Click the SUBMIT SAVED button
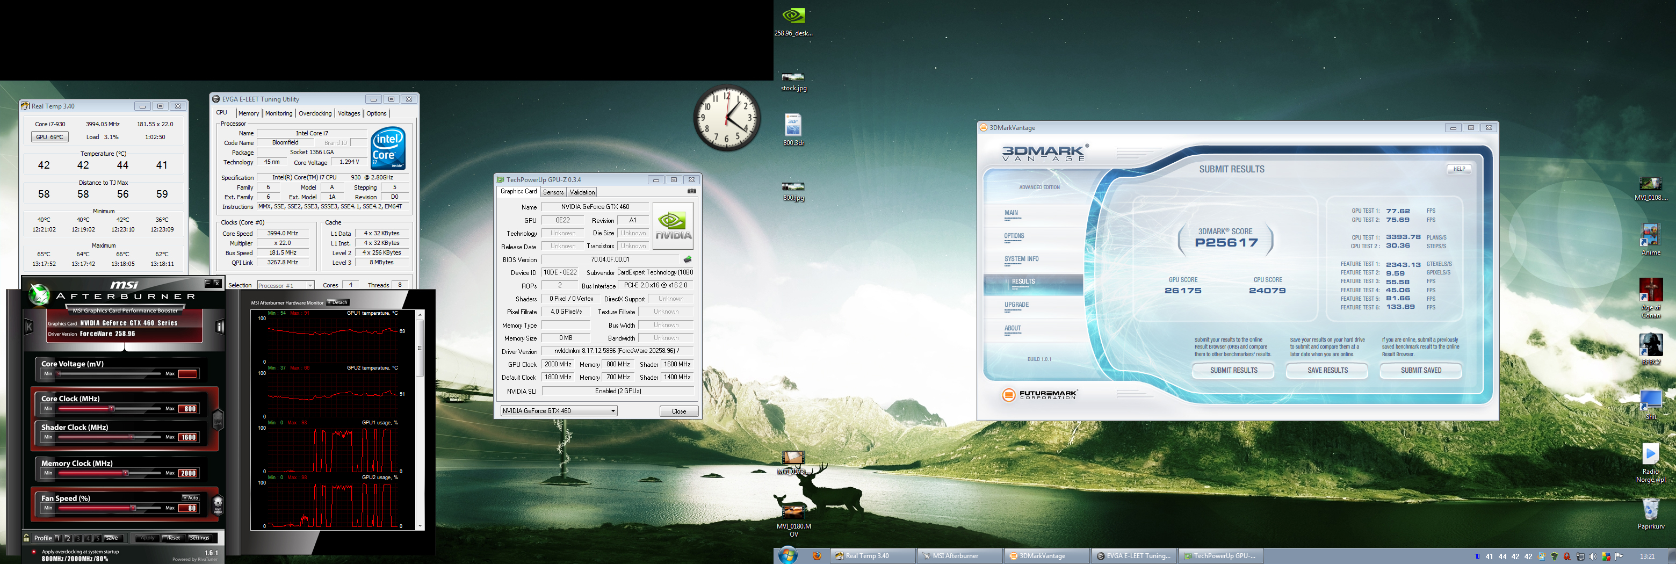 click(1421, 370)
